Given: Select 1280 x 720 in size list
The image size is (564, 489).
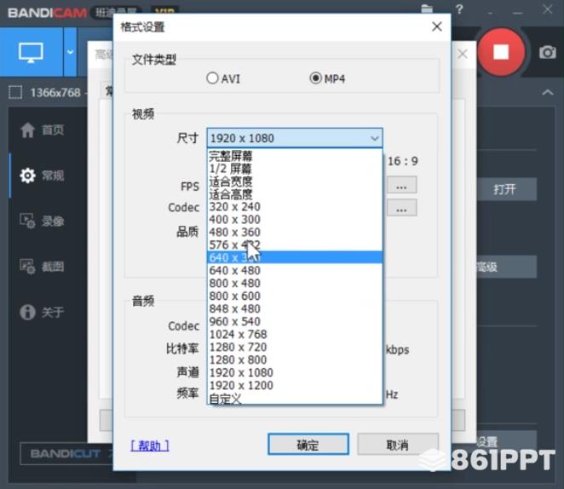Looking at the screenshot, I should 295,347.
